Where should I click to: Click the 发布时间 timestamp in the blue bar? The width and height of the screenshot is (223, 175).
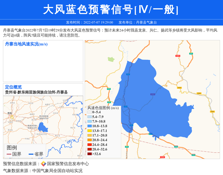click(x=89, y=22)
